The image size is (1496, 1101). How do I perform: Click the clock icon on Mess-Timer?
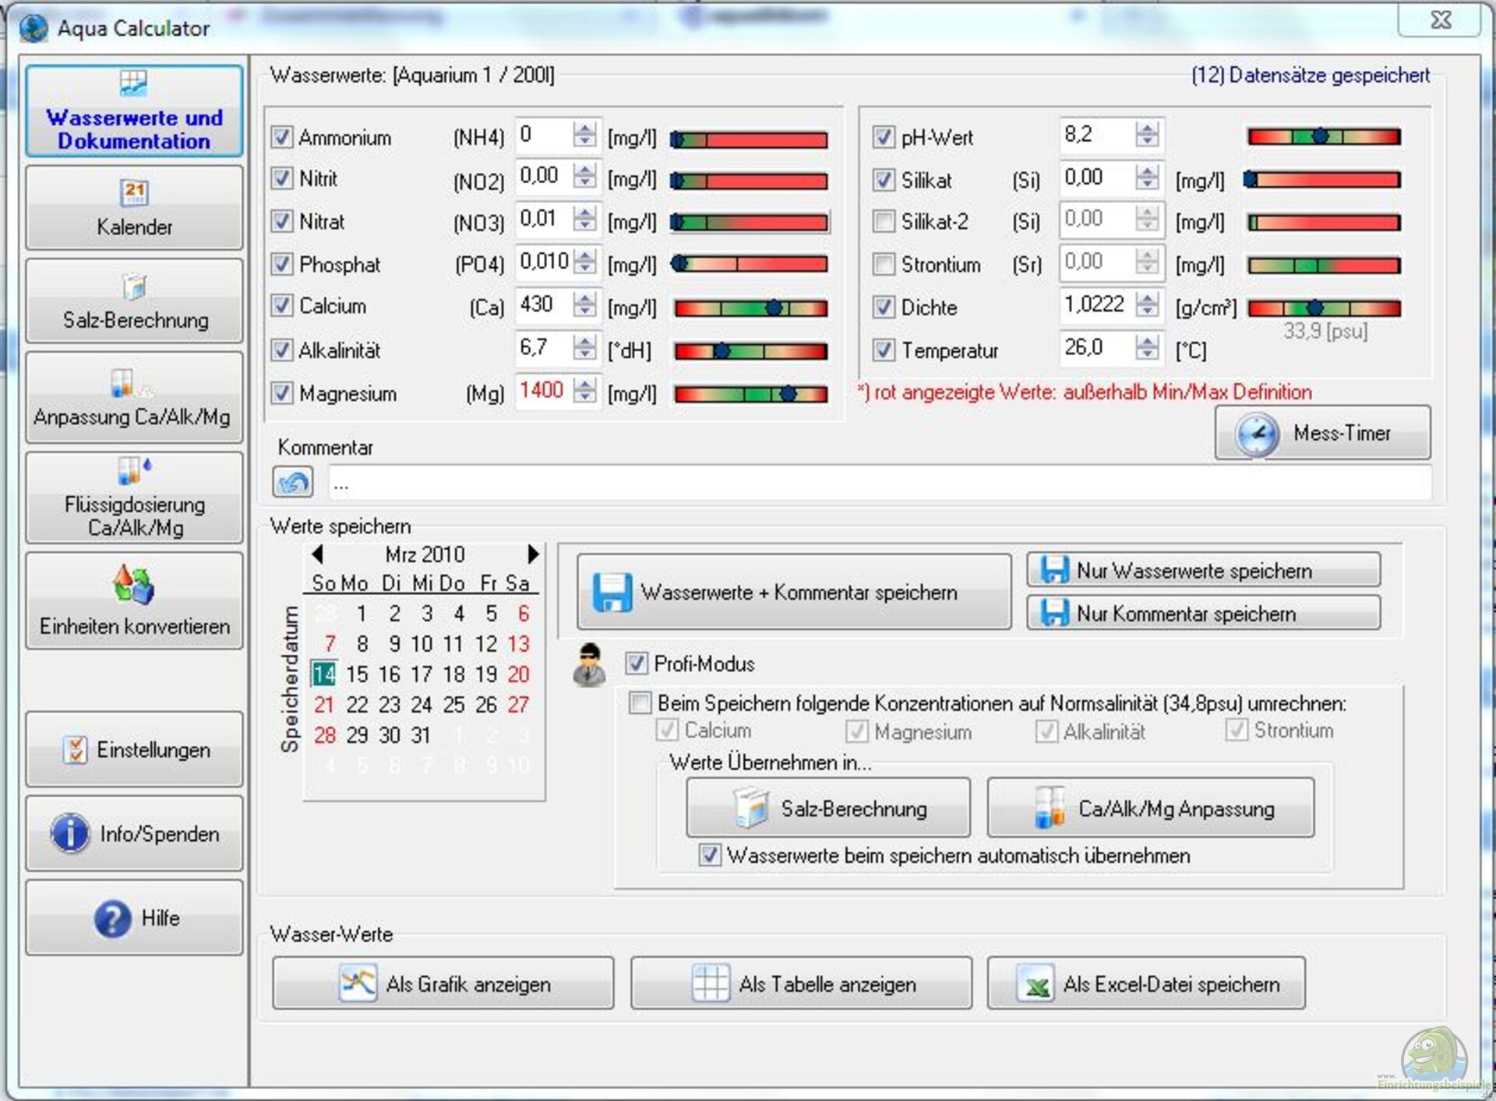(x=1256, y=434)
